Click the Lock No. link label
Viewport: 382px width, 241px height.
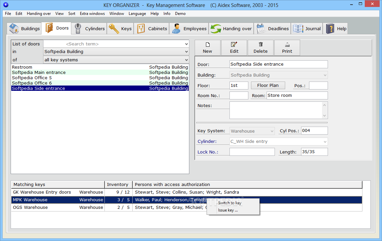pos(208,152)
